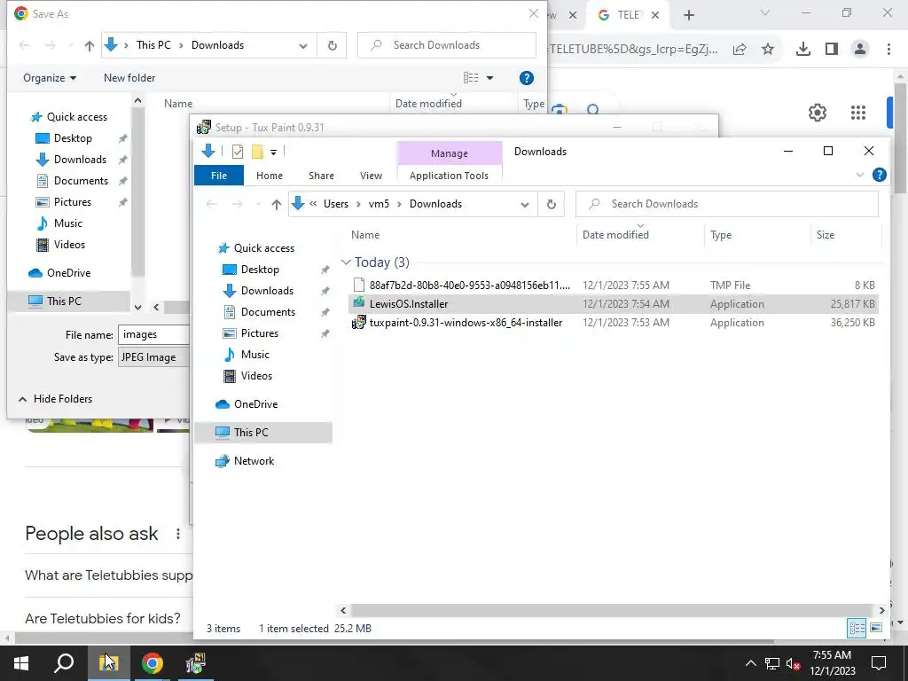908x681 pixels.
Task: Open Chrome three-dot menu
Action: [888, 50]
